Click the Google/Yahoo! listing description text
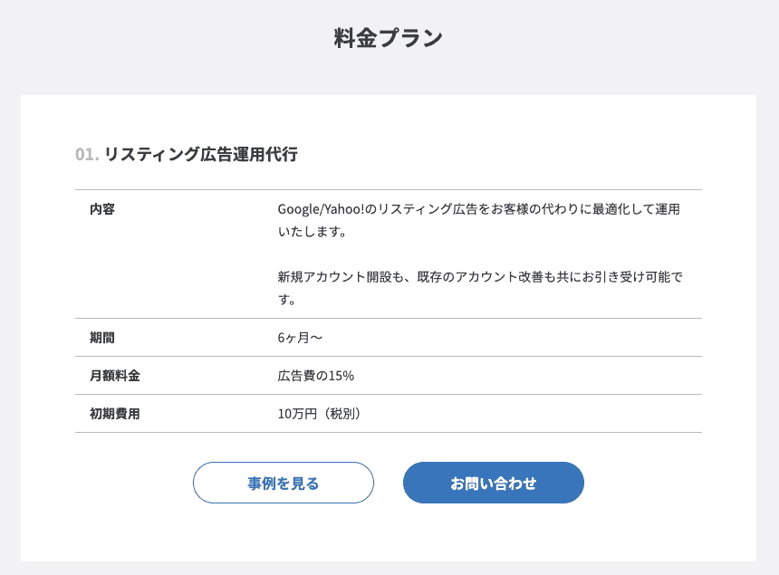Viewport: 779px width, 575px height. click(x=479, y=220)
